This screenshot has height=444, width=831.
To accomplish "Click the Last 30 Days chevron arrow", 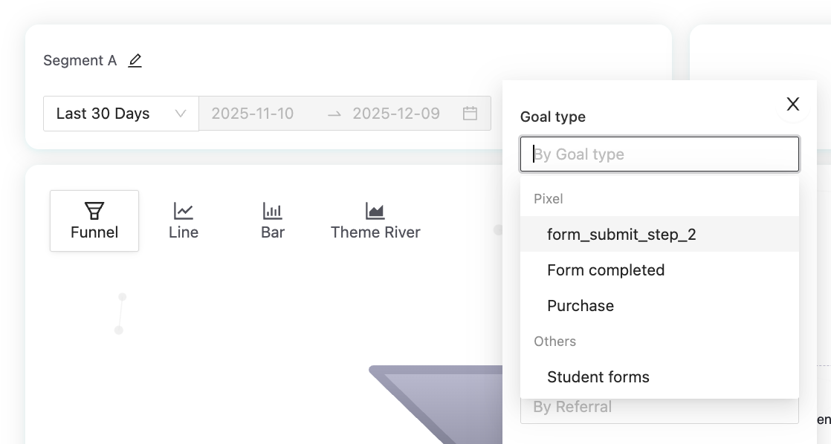I will [x=181, y=114].
